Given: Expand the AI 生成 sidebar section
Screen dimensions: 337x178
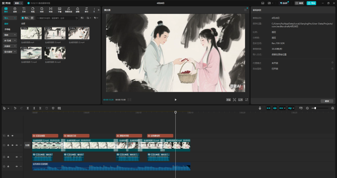Looking at the screenshot, I should (x=10, y=40).
